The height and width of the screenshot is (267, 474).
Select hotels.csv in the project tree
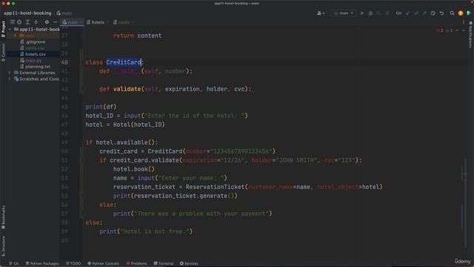[x=33, y=54]
